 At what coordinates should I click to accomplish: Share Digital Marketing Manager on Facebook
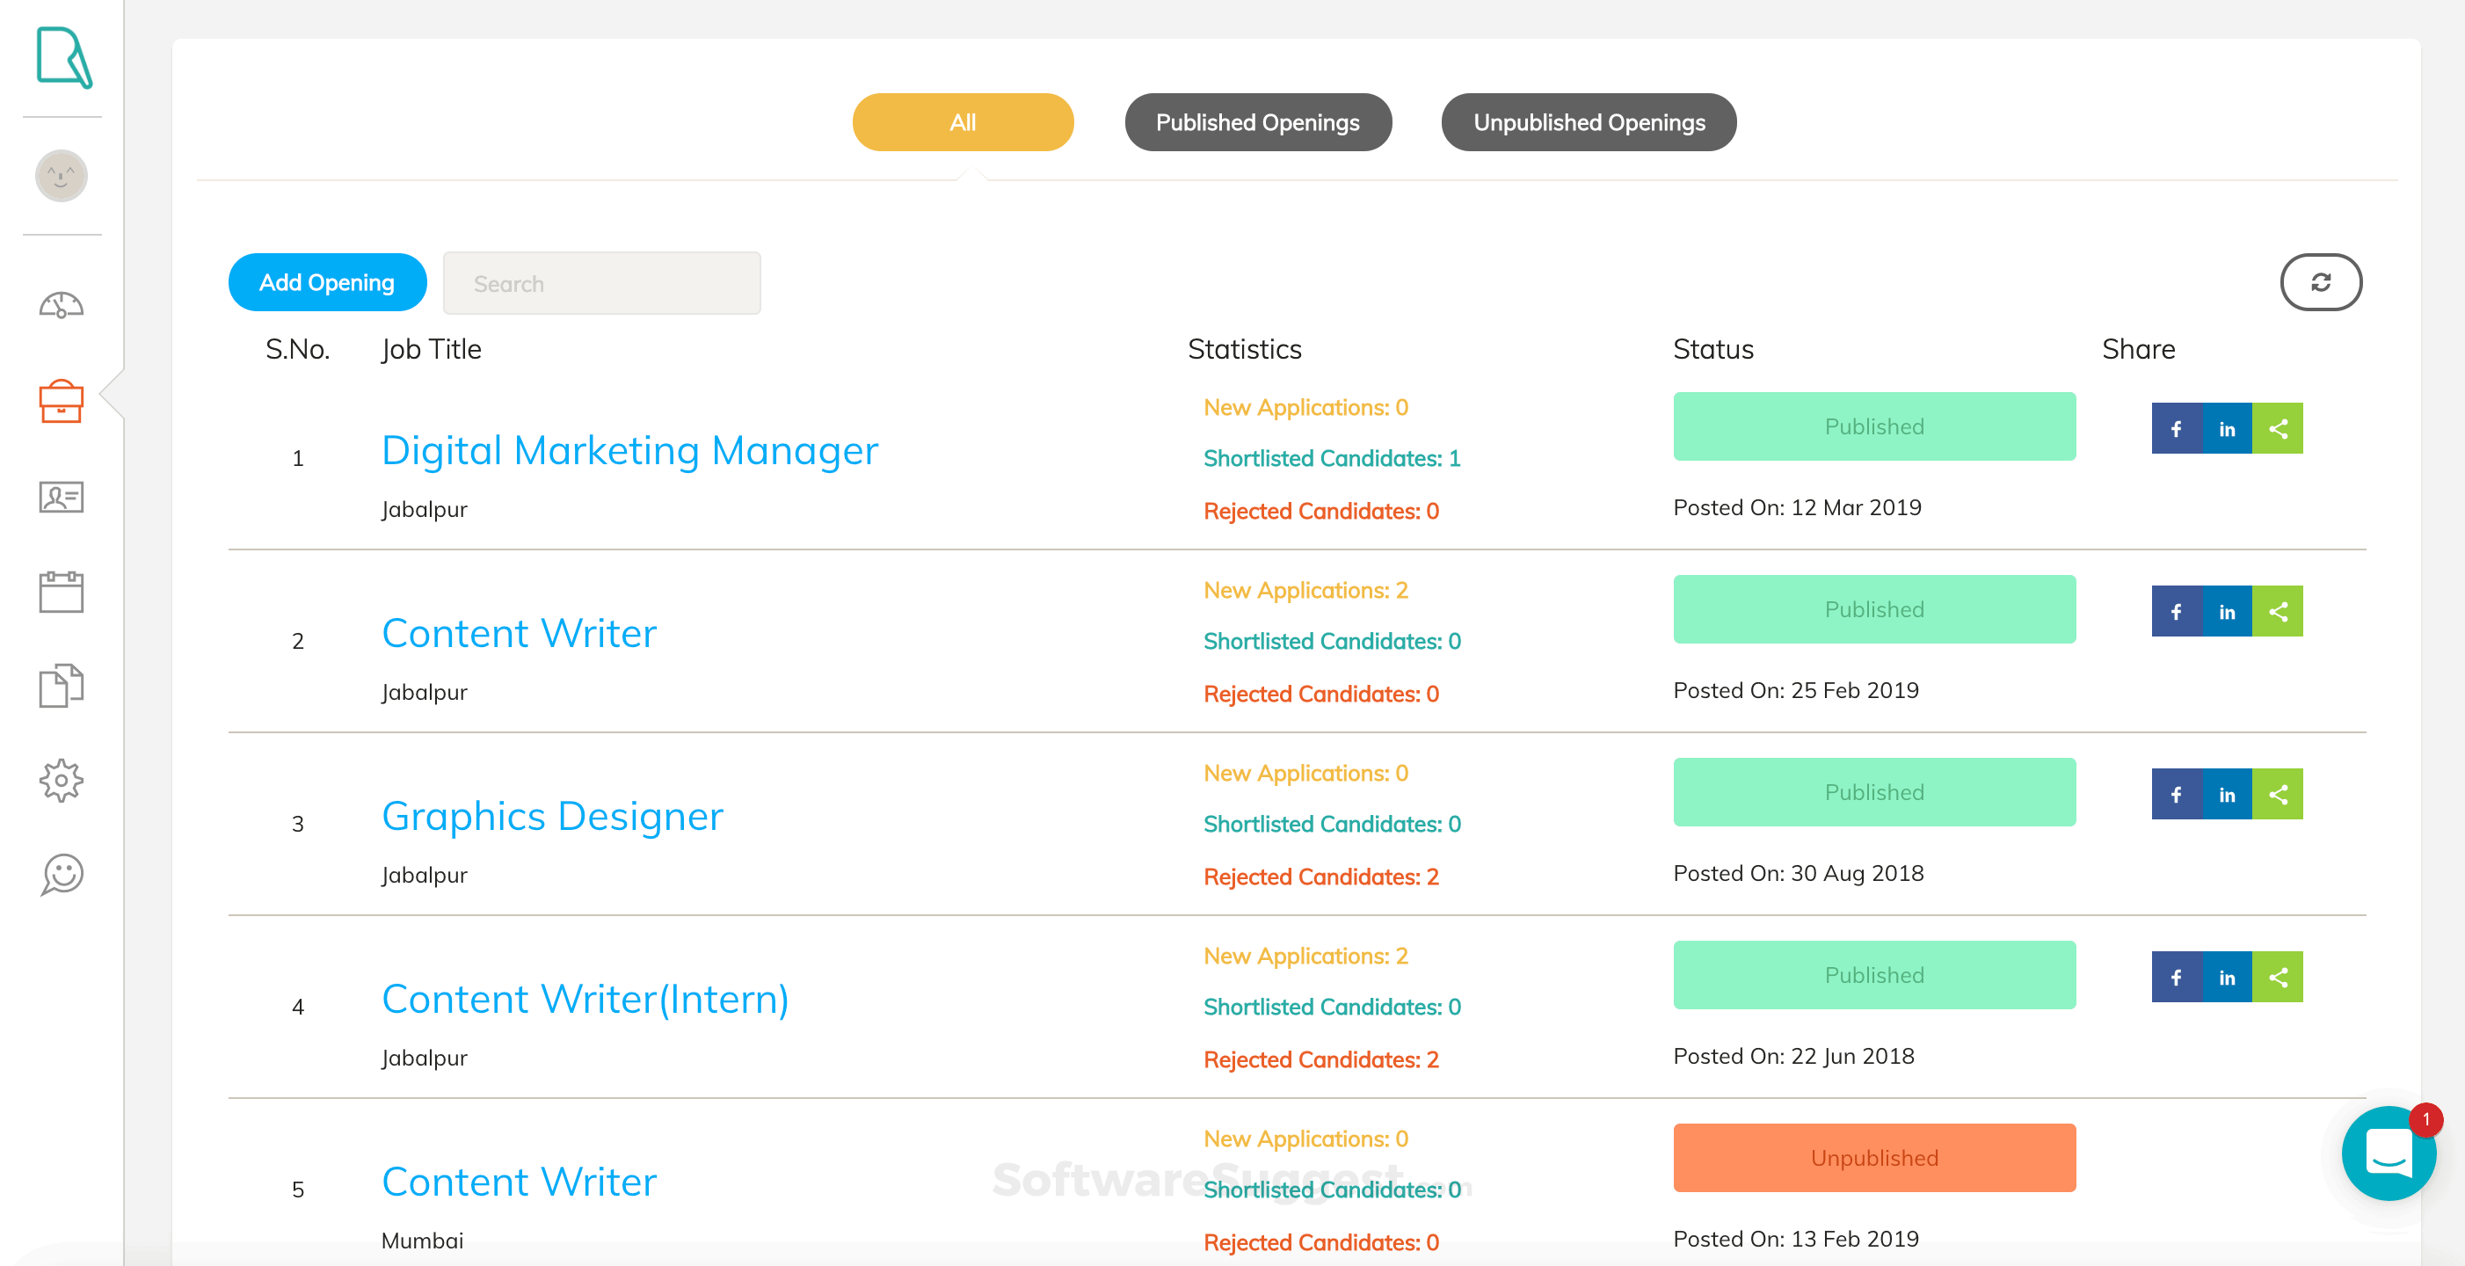[x=2176, y=428]
